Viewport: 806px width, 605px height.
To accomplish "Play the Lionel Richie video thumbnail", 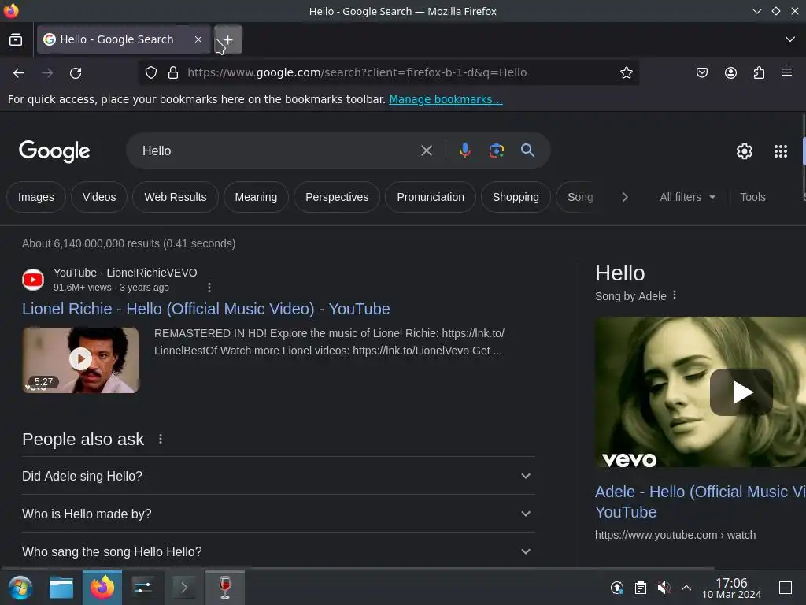I will tap(81, 359).
